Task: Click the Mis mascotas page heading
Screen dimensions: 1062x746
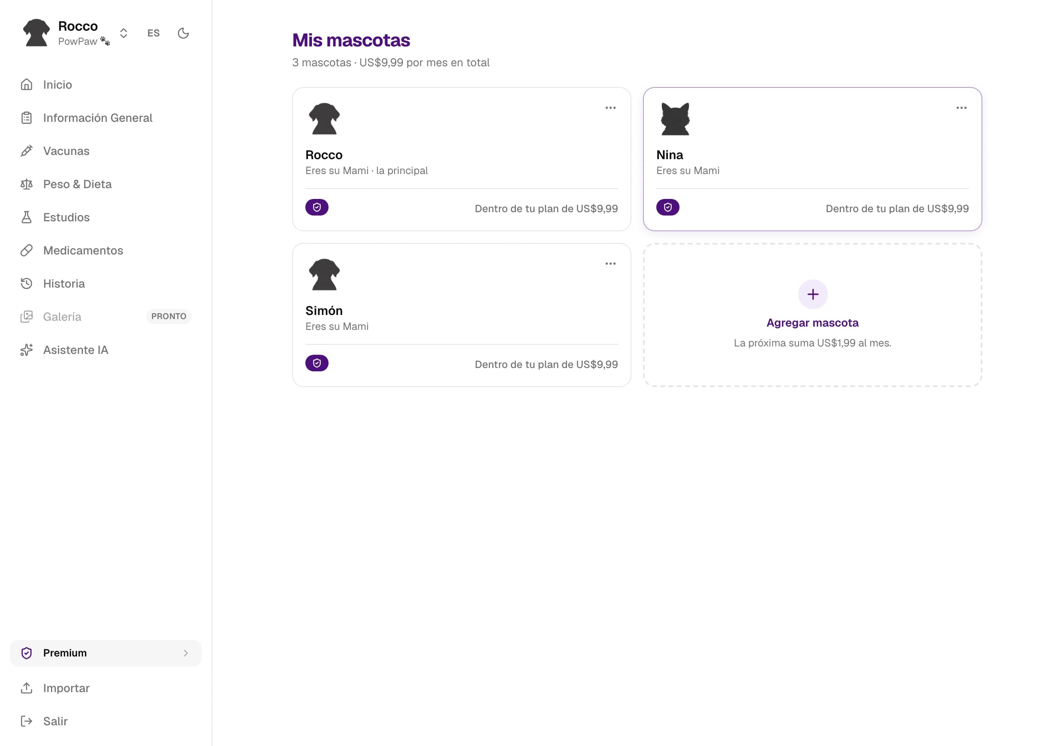Action: [351, 40]
